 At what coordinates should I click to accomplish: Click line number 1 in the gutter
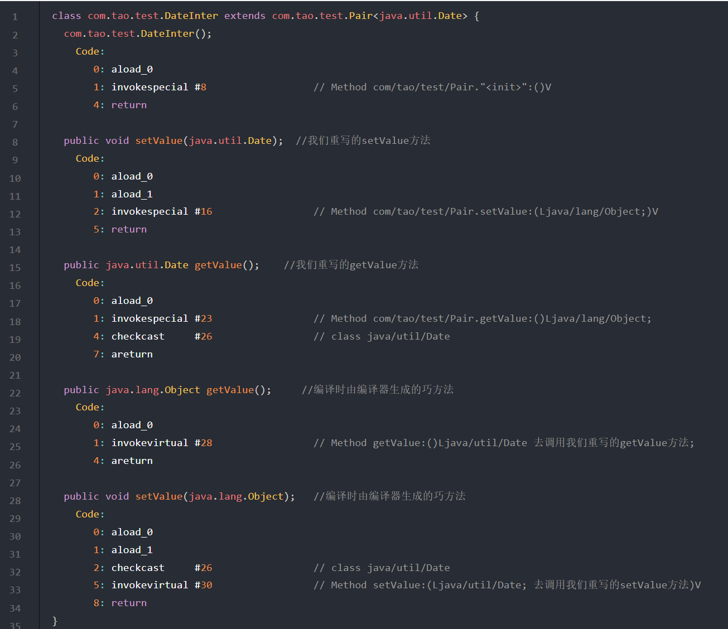(x=15, y=17)
